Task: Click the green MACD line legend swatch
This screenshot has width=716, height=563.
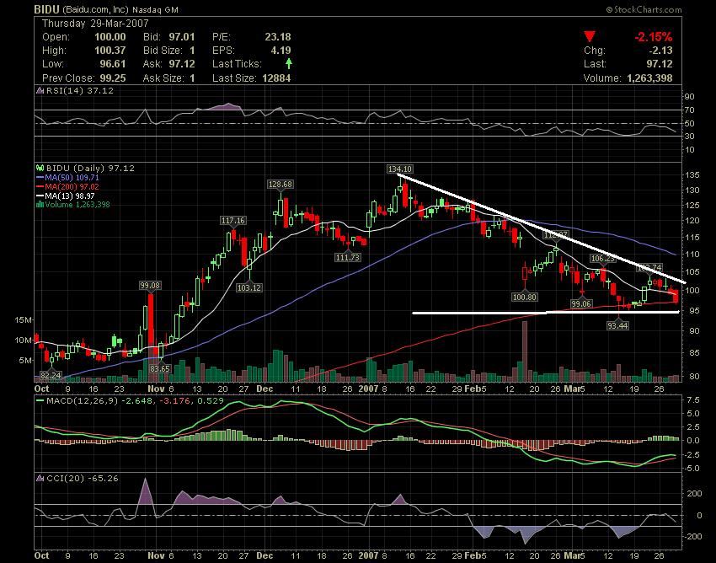Action: point(40,401)
